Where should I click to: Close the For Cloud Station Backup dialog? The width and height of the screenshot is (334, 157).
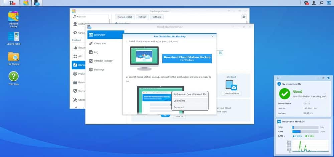(x=212, y=37)
